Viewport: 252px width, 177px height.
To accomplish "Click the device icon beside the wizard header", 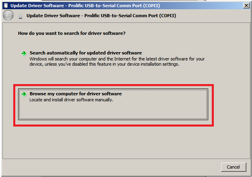I will pyautogui.click(x=20, y=16).
